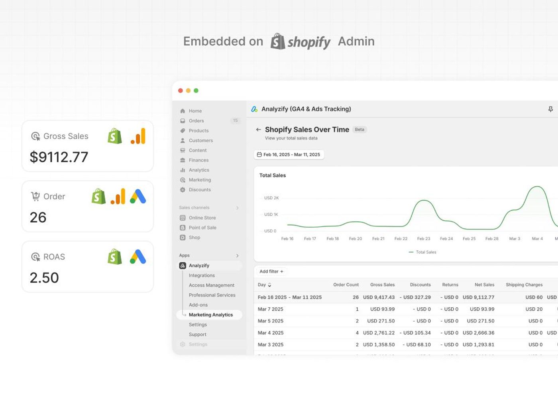Viewport: 558px width, 397px height.
Task: Click the cart icon on Order card
Action: coord(35,196)
